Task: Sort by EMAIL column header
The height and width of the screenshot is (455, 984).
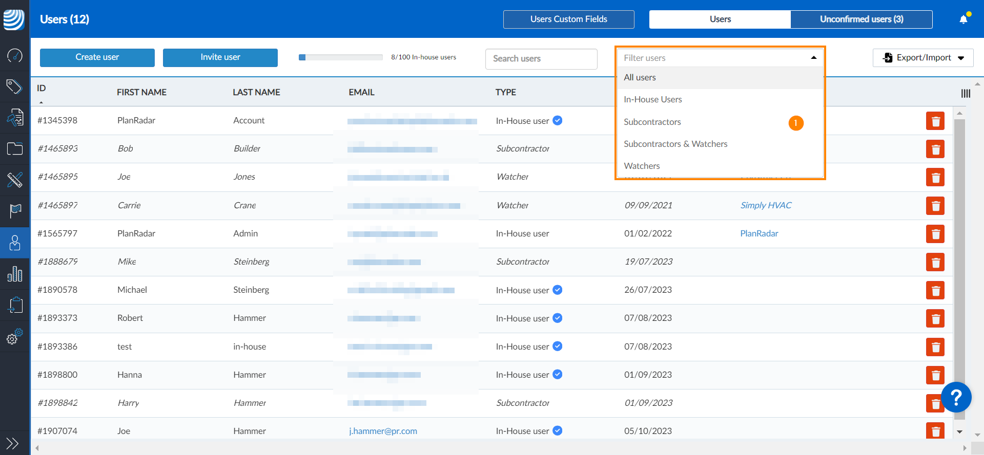Action: coord(361,92)
